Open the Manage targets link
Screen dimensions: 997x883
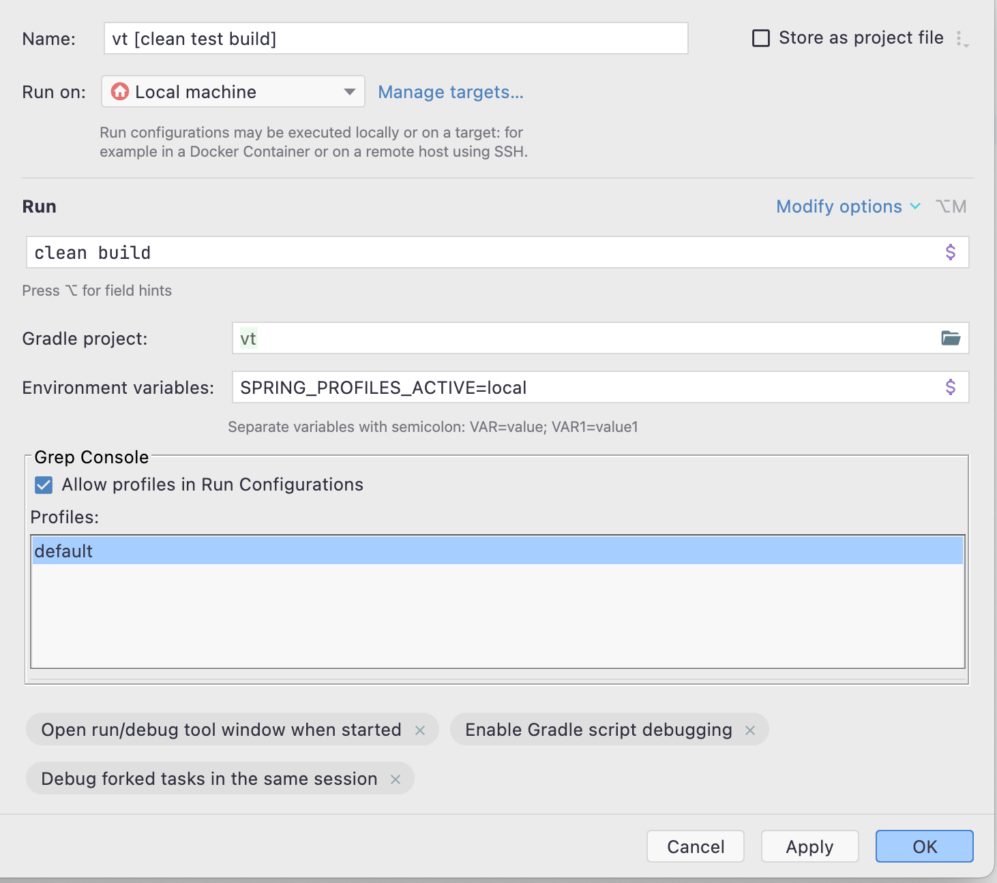tap(451, 92)
